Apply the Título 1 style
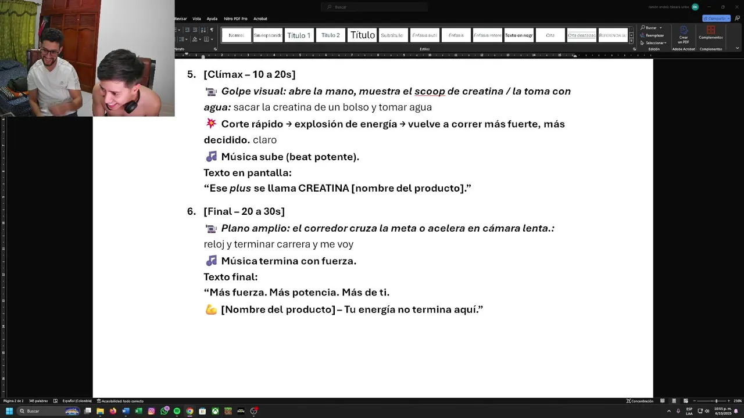The image size is (744, 418). [299, 35]
